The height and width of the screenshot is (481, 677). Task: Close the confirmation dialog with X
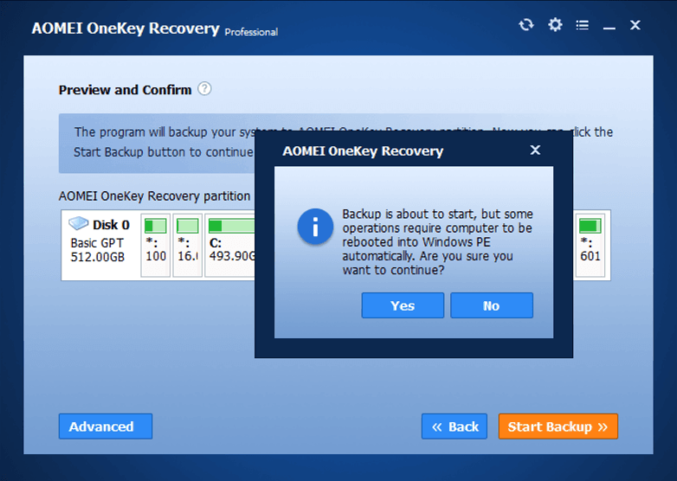point(535,151)
